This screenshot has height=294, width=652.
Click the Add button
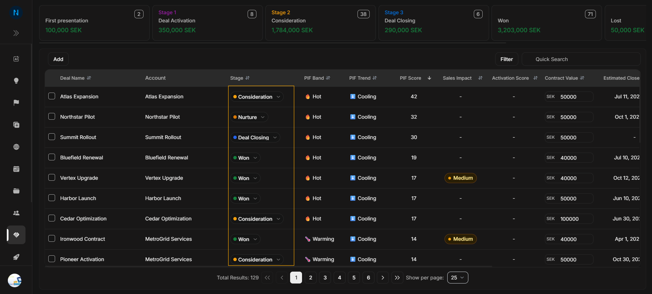pos(58,59)
